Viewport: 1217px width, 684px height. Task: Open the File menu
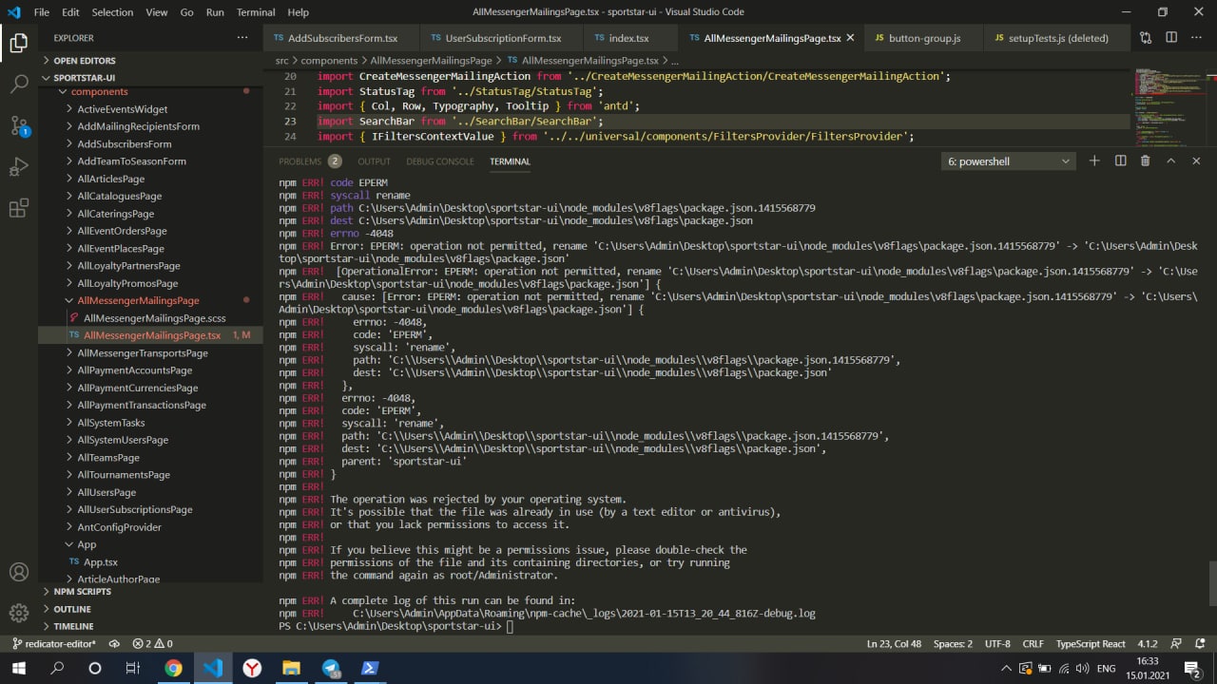click(x=42, y=12)
